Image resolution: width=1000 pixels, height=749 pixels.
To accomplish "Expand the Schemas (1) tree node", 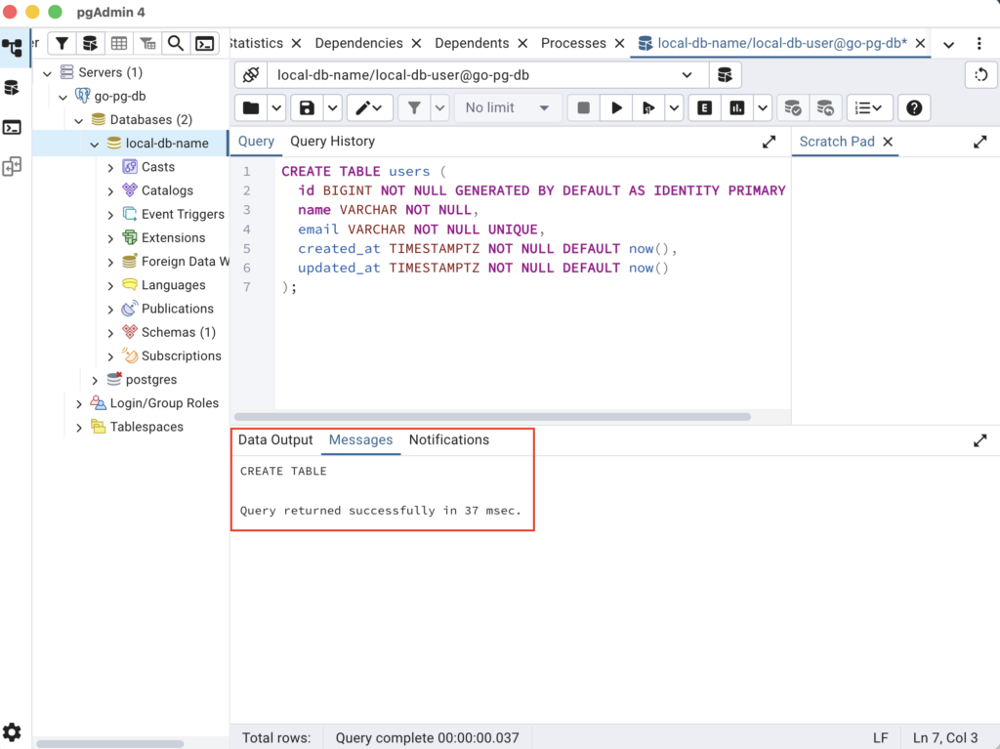I will coord(110,332).
